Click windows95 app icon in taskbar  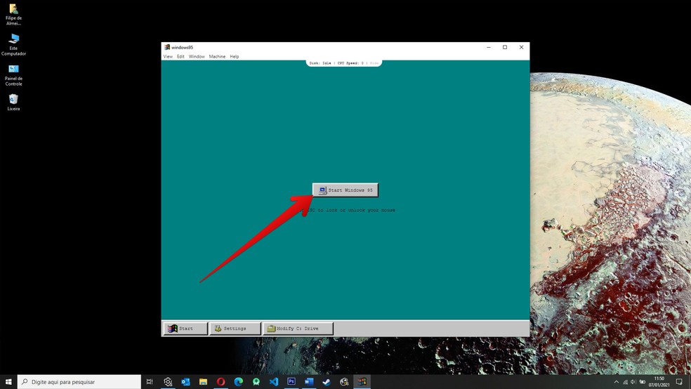362,381
